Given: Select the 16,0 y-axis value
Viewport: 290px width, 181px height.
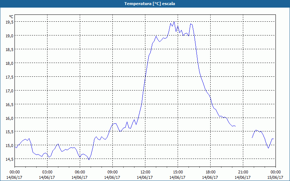Looking at the screenshot, I should click(x=9, y=118).
